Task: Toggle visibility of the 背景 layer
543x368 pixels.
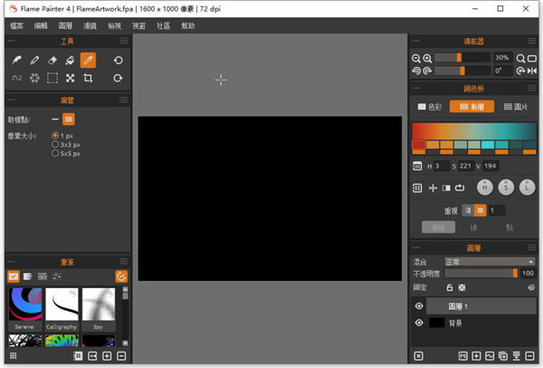Action: pos(419,323)
